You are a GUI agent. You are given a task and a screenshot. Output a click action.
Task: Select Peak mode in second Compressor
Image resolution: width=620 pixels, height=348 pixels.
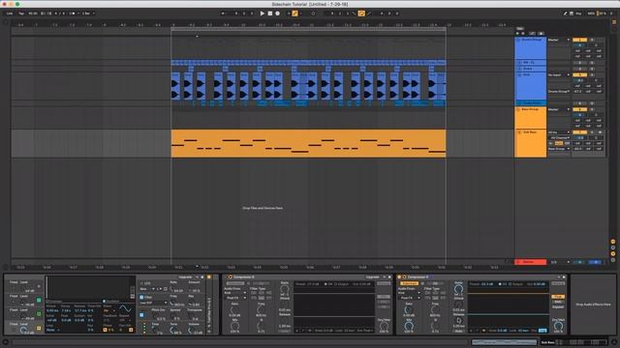(x=558, y=297)
